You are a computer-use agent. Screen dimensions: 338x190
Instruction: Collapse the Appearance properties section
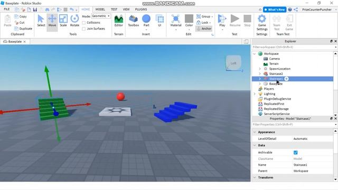pos(255,132)
